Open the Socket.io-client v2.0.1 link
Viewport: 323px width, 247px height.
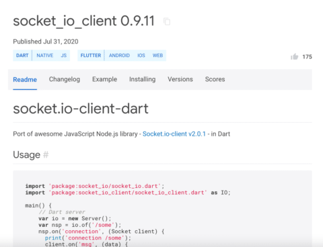[x=174, y=134]
